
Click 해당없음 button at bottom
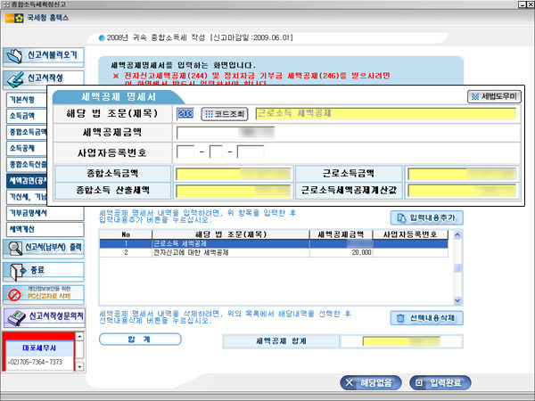[371, 382]
